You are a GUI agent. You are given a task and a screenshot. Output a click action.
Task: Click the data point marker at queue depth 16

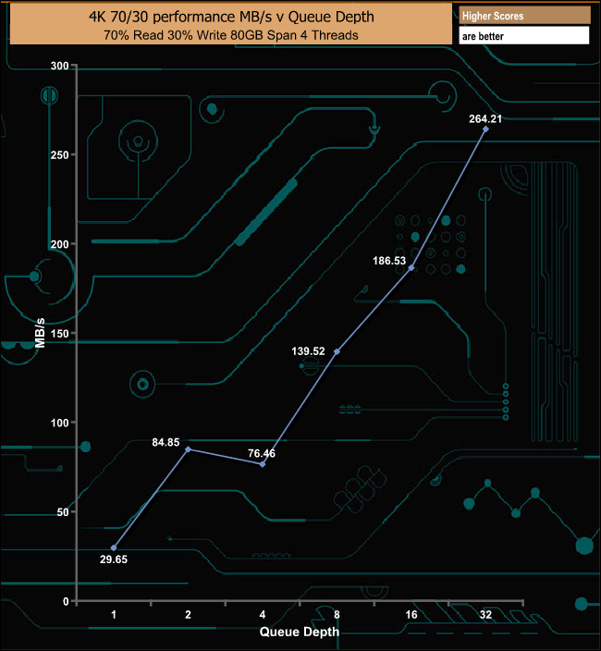pyautogui.click(x=411, y=267)
